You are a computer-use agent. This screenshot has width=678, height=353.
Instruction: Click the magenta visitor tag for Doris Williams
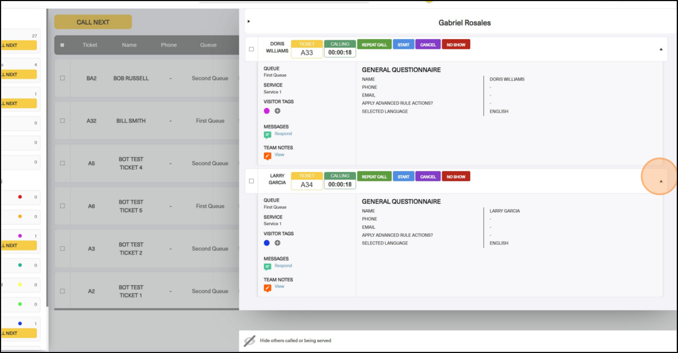coord(267,111)
